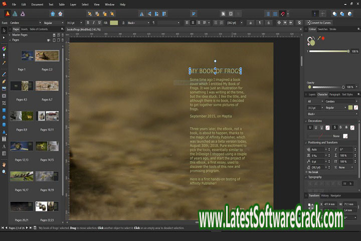
Task: Click the Add boolean operation icon
Action: point(334,14)
